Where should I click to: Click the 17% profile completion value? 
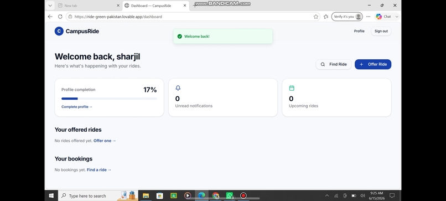[150, 90]
